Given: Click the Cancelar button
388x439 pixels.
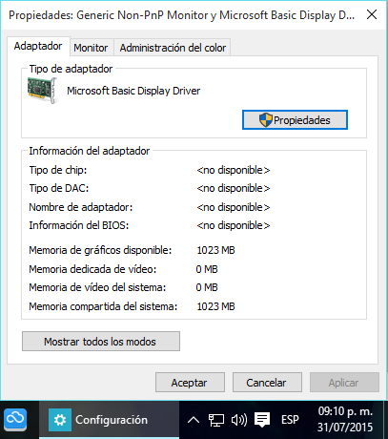Looking at the screenshot, I should coord(267,383).
